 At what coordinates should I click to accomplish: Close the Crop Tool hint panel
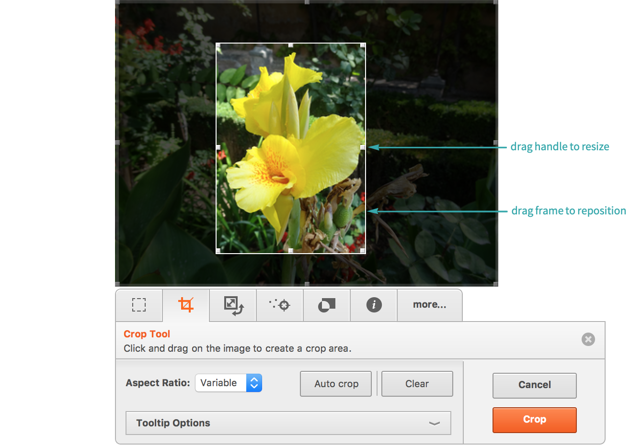[588, 339]
